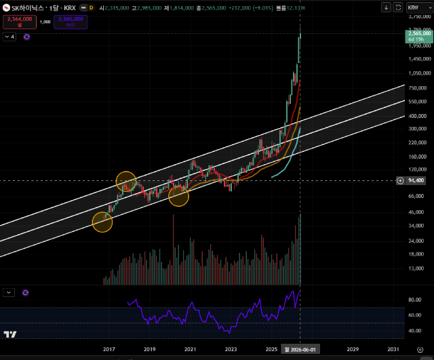The height and width of the screenshot is (360, 434).
Task: Click the 66,000 price scale label
Action: pos(416,196)
